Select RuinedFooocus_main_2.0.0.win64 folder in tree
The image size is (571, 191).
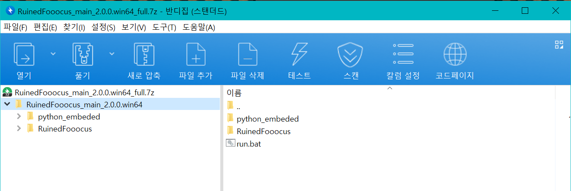[84, 104]
